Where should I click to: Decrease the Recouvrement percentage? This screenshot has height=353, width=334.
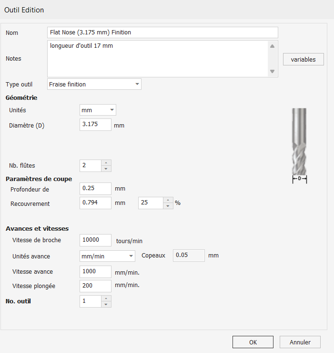168,206
